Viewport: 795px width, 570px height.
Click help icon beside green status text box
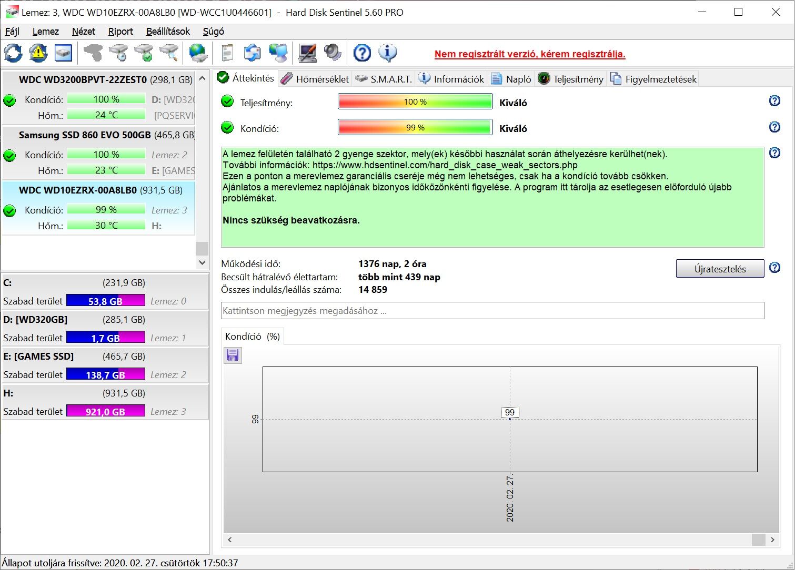[x=774, y=152]
